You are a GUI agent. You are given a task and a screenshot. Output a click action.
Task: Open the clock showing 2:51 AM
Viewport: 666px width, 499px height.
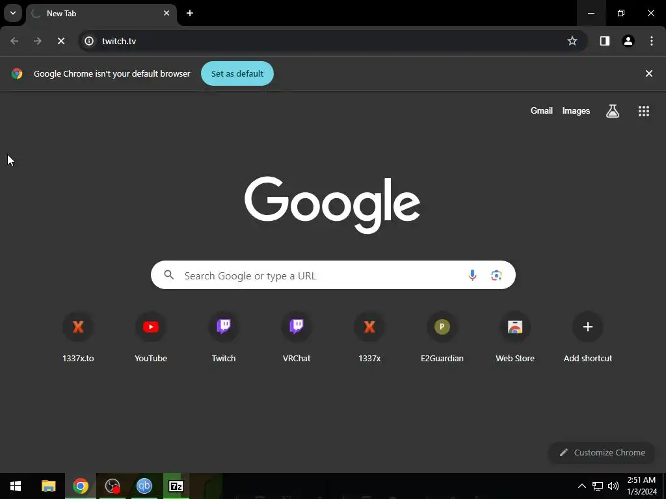[641, 486]
